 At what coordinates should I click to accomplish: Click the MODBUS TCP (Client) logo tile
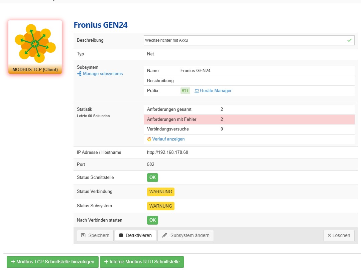[35, 47]
